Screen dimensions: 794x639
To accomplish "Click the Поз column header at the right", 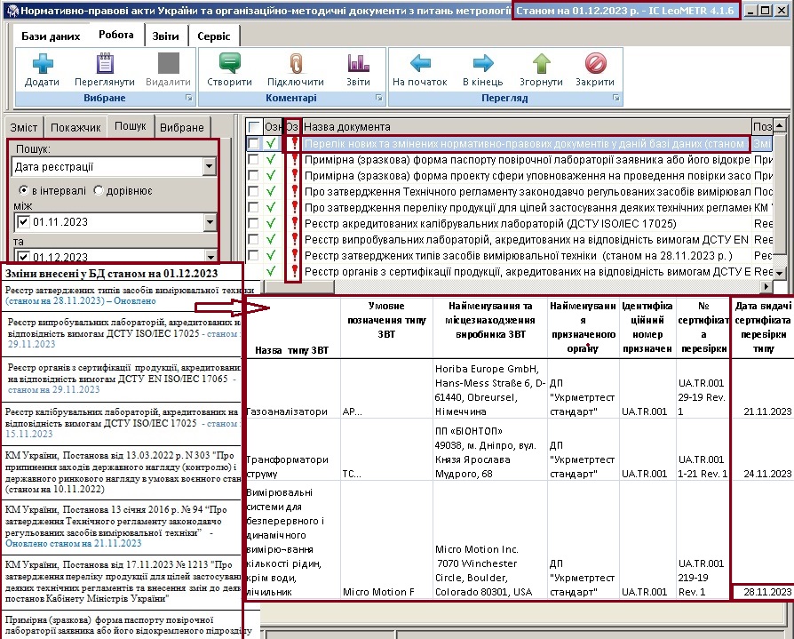I will (762, 127).
